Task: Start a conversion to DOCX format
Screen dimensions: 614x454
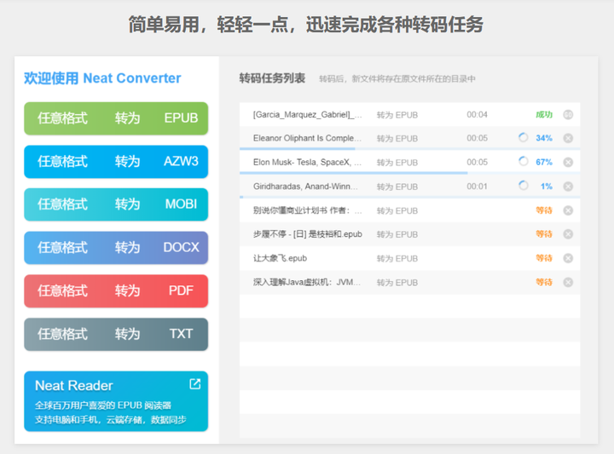Action: pyautogui.click(x=116, y=248)
